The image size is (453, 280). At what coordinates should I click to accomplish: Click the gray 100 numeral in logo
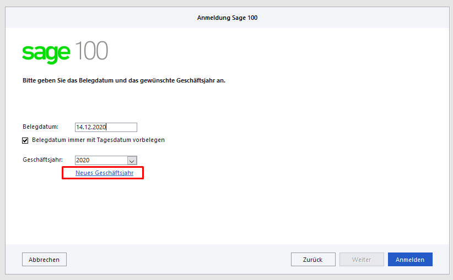click(91, 51)
